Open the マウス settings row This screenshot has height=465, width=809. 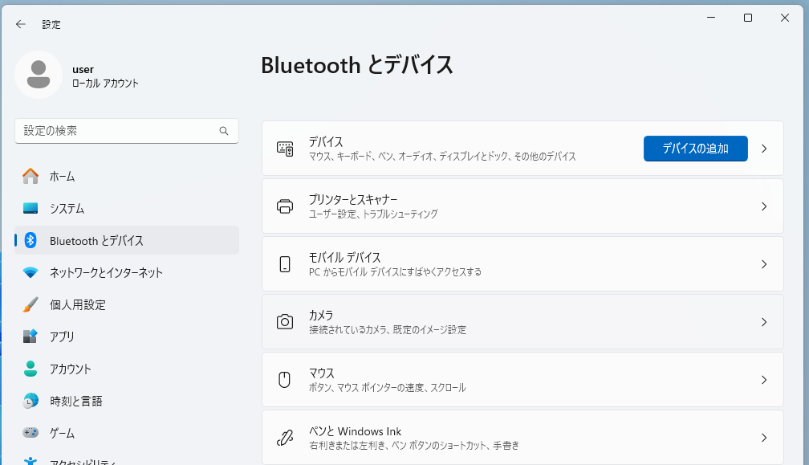click(x=522, y=380)
